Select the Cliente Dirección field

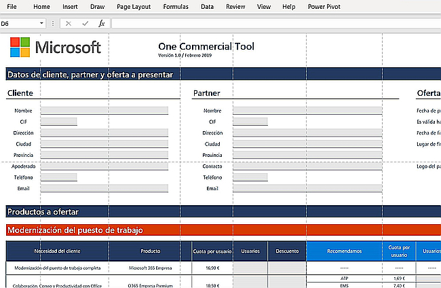tap(104, 132)
